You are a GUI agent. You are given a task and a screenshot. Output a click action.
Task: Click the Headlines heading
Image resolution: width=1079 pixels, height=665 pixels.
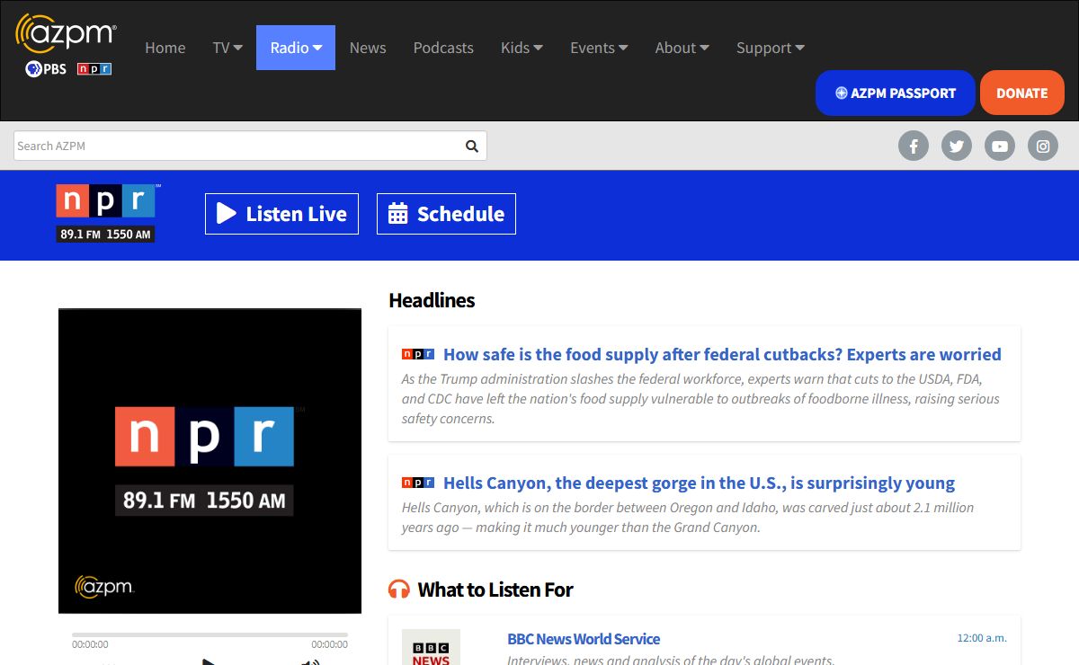point(432,300)
